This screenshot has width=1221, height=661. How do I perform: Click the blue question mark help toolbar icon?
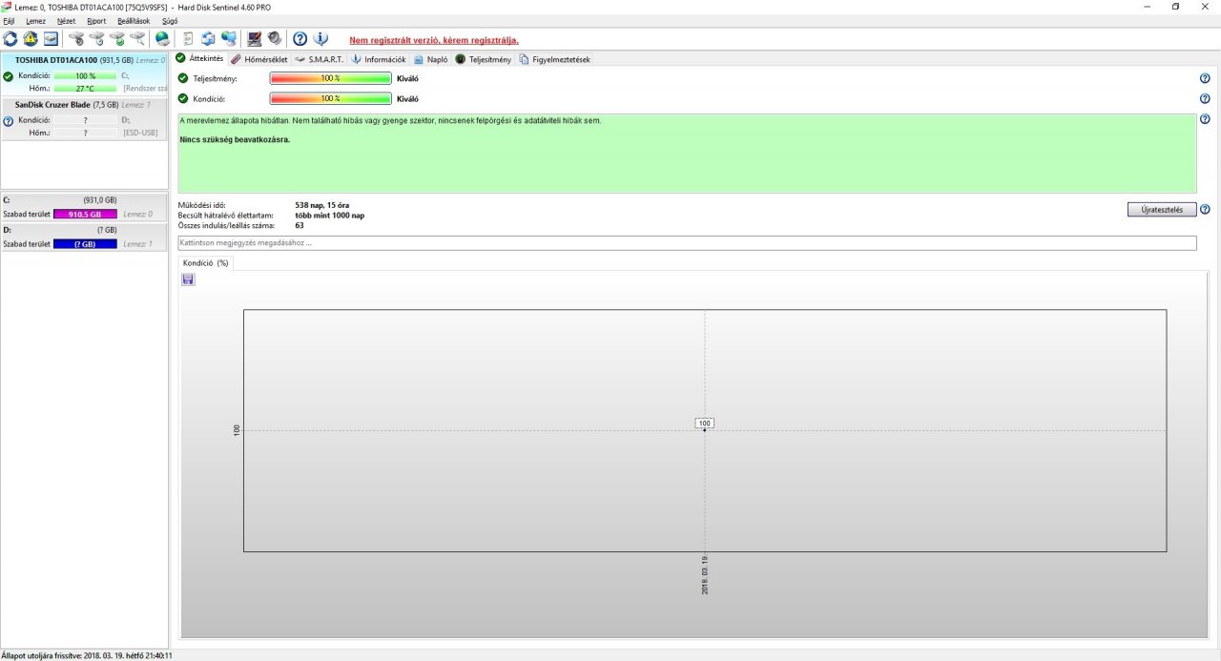(x=300, y=39)
